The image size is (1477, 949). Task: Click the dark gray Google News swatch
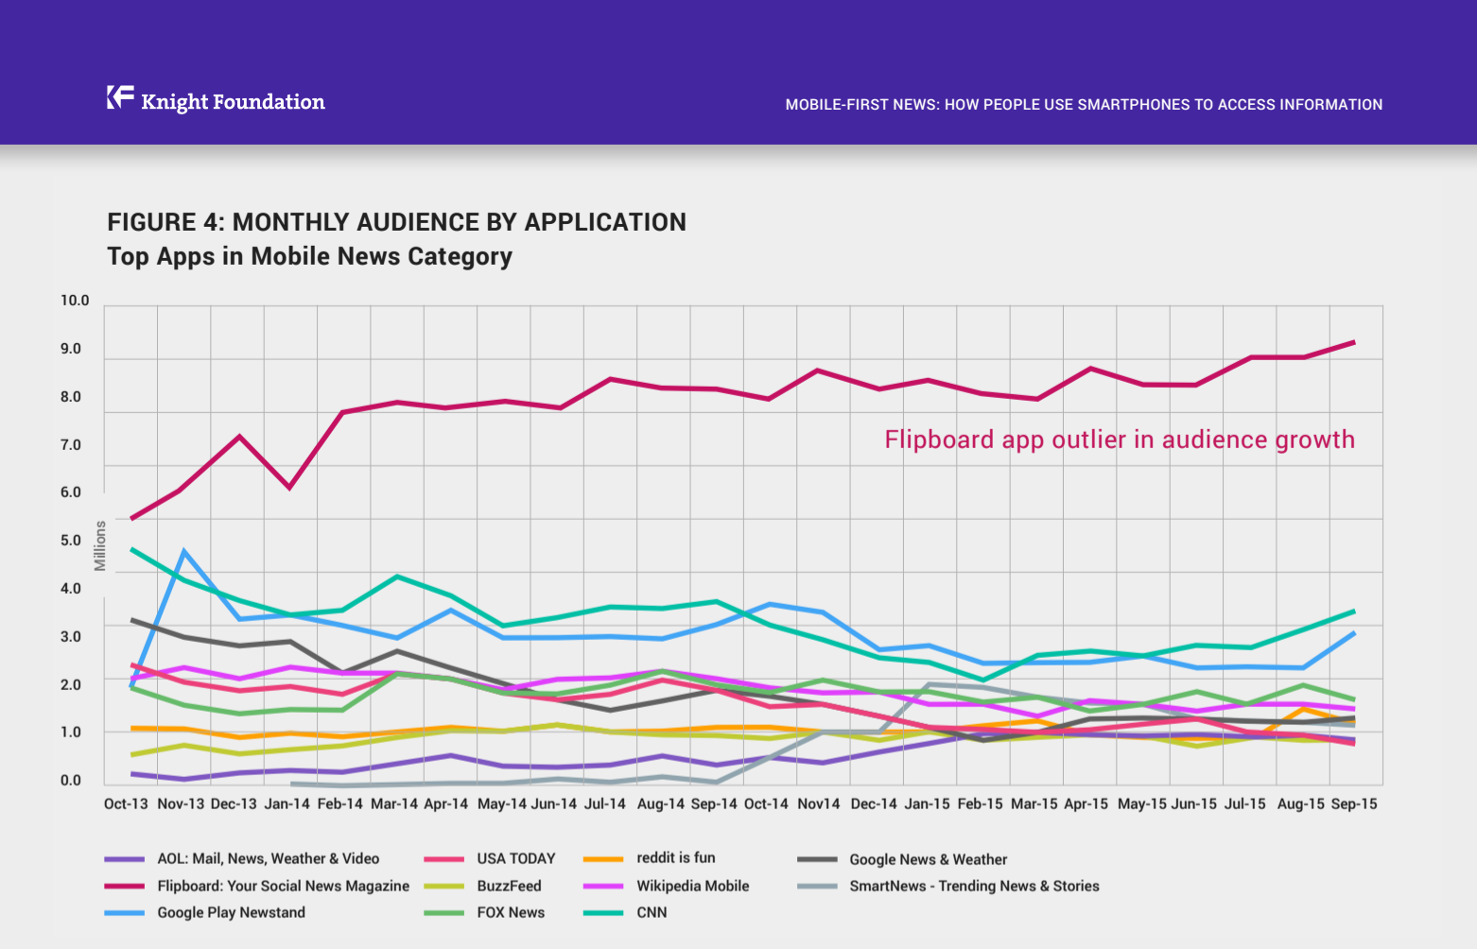point(817,859)
